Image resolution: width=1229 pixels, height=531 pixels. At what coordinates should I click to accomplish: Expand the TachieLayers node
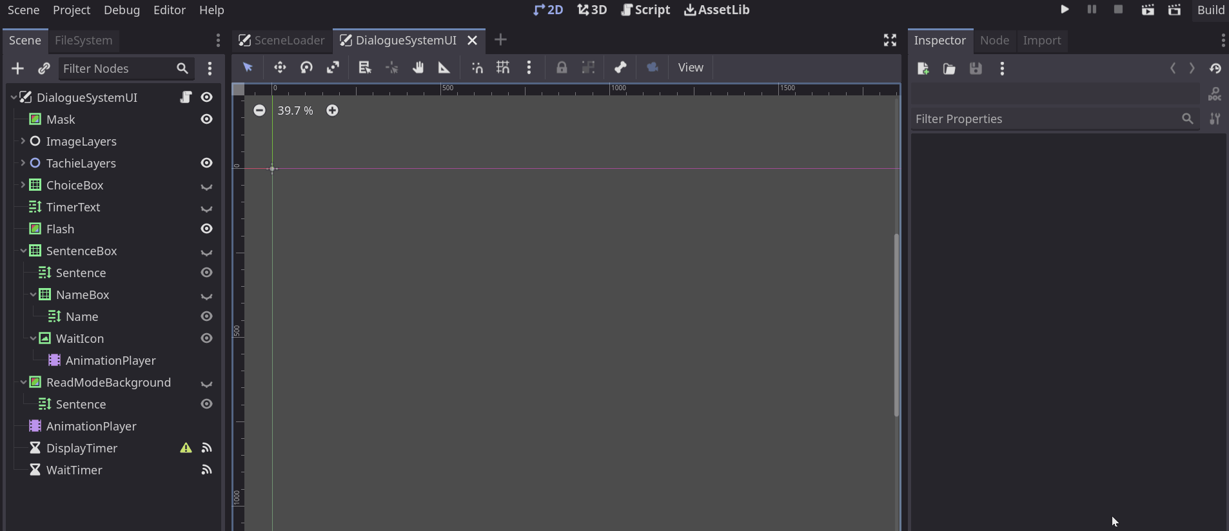pyautogui.click(x=23, y=163)
